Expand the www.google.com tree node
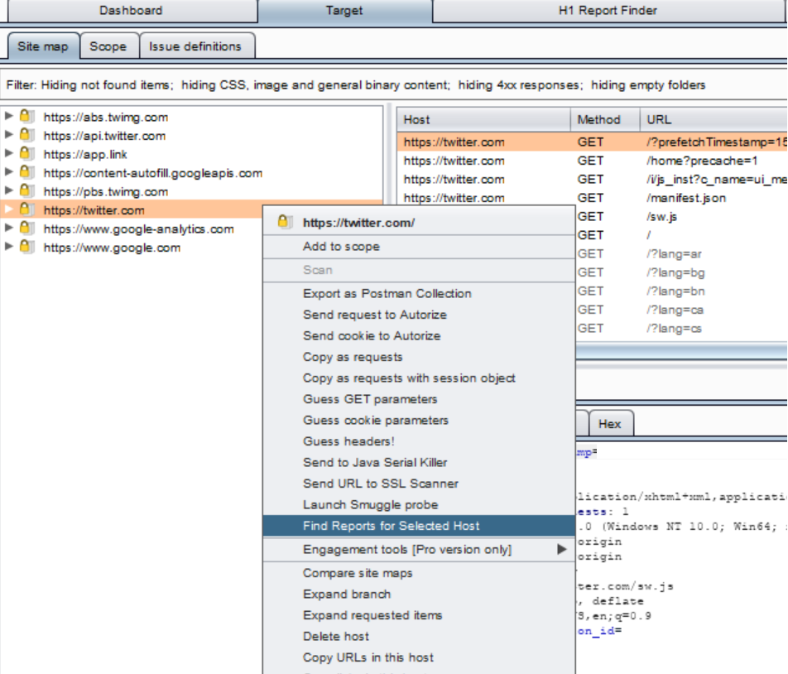This screenshot has width=788, height=674. pyautogui.click(x=8, y=246)
